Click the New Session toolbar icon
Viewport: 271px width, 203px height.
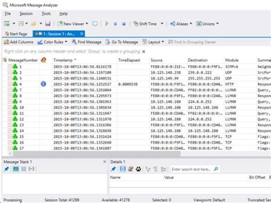pos(7,23)
